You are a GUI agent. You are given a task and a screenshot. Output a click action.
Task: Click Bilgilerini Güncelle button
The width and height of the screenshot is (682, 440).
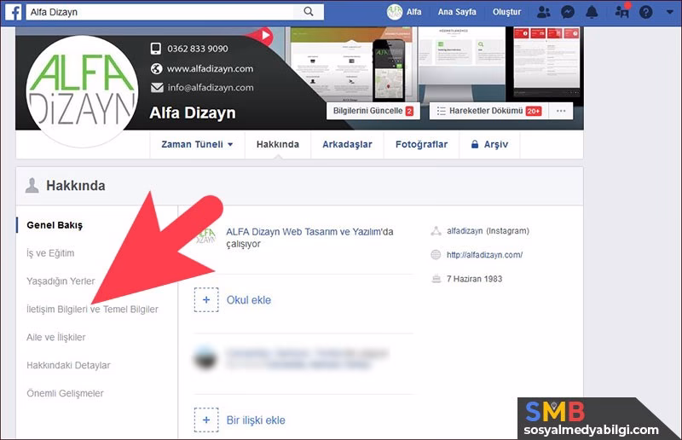point(373,111)
